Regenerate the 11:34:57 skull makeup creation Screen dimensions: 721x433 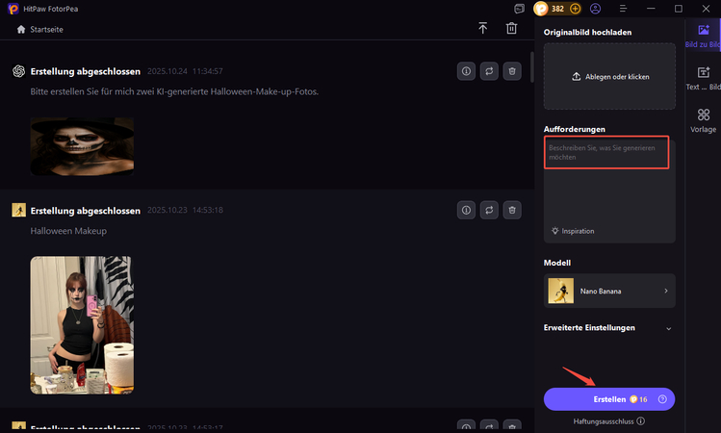click(x=489, y=71)
